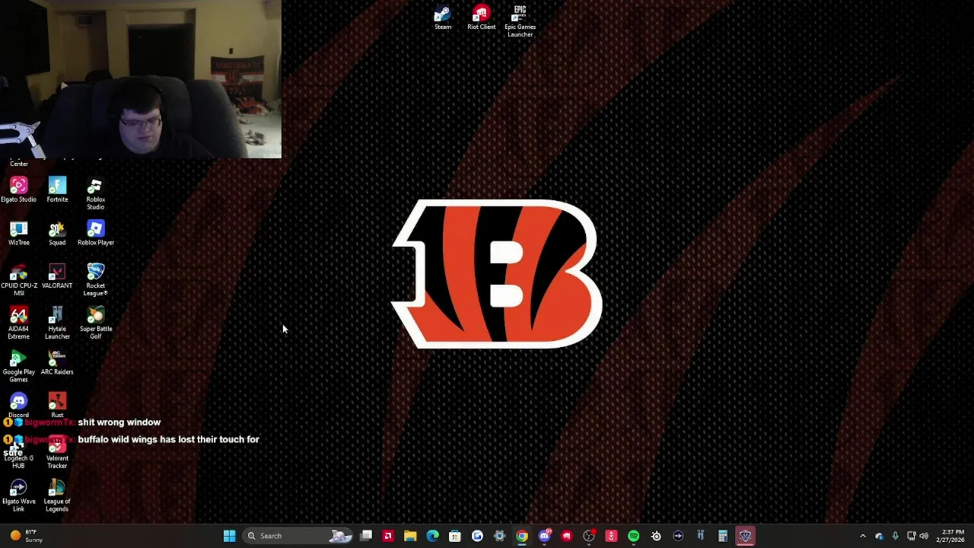The height and width of the screenshot is (548, 974).
Task: Click the OneDrive cloud tray icon
Action: click(880, 536)
